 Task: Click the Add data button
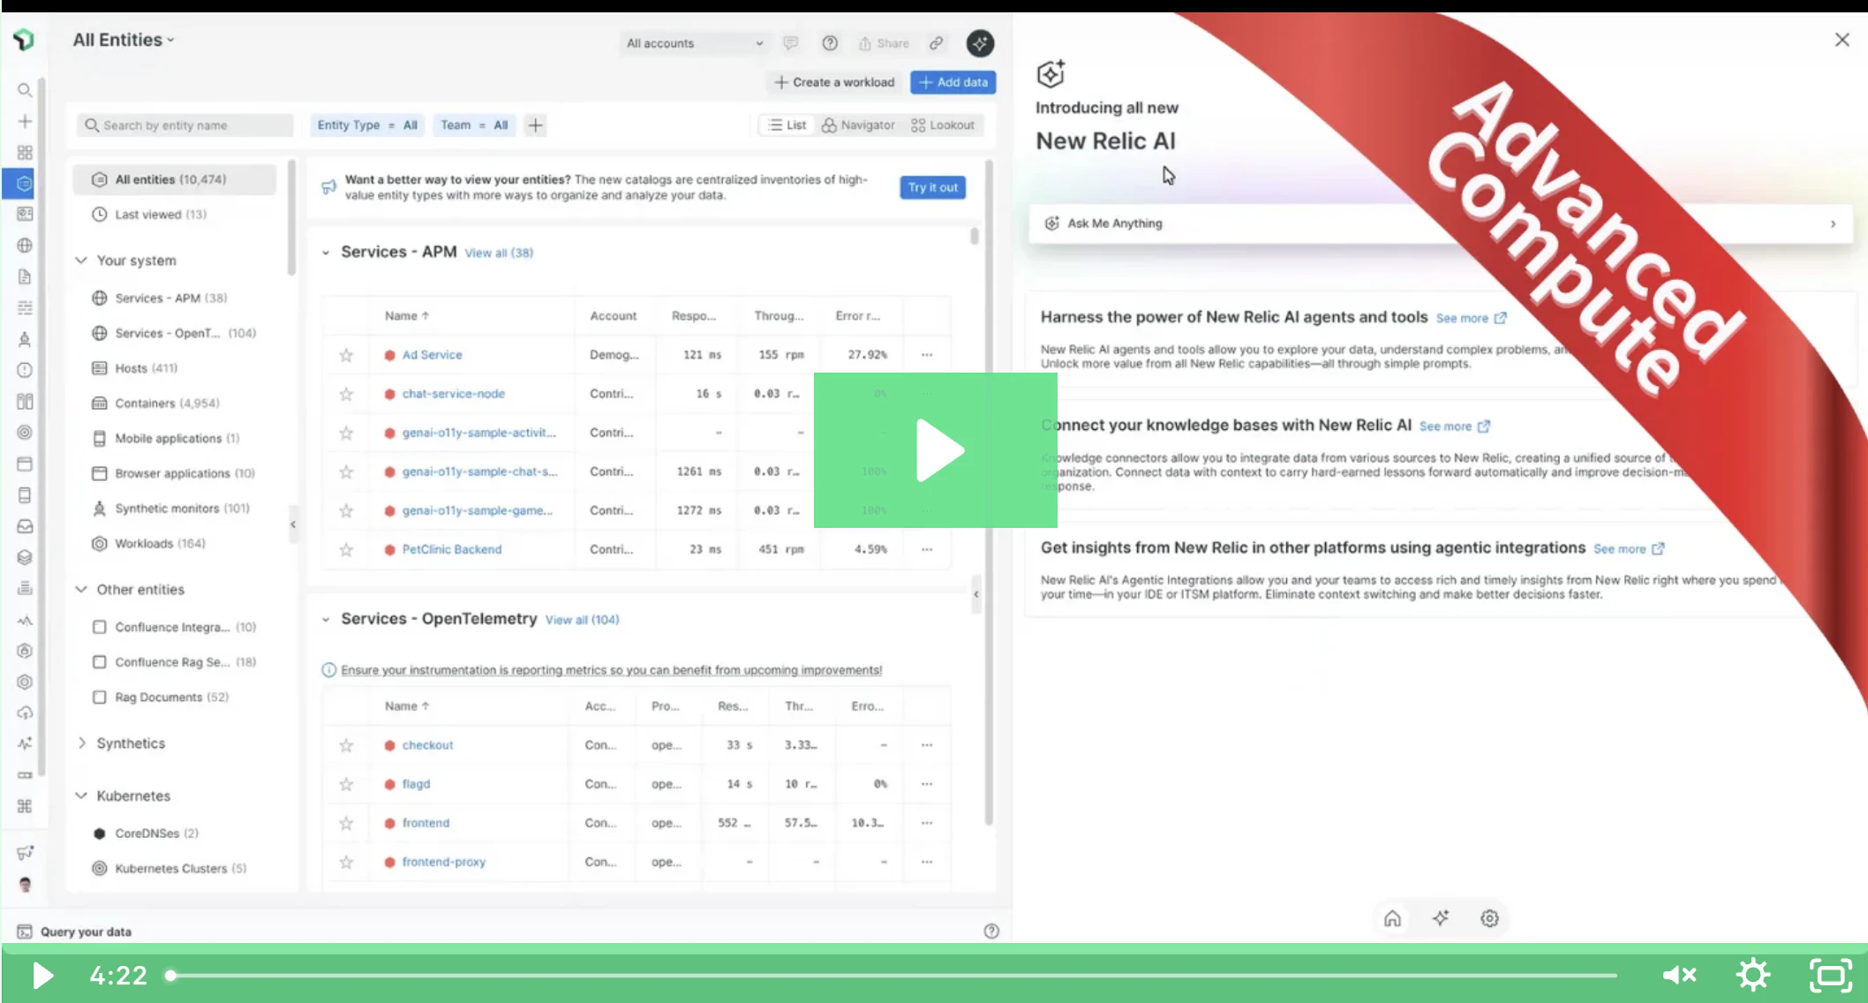(953, 82)
